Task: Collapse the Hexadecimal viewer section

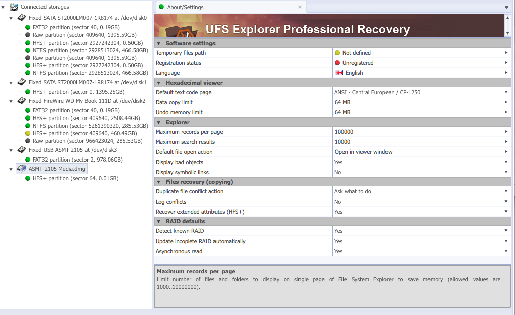Action: 159,83
